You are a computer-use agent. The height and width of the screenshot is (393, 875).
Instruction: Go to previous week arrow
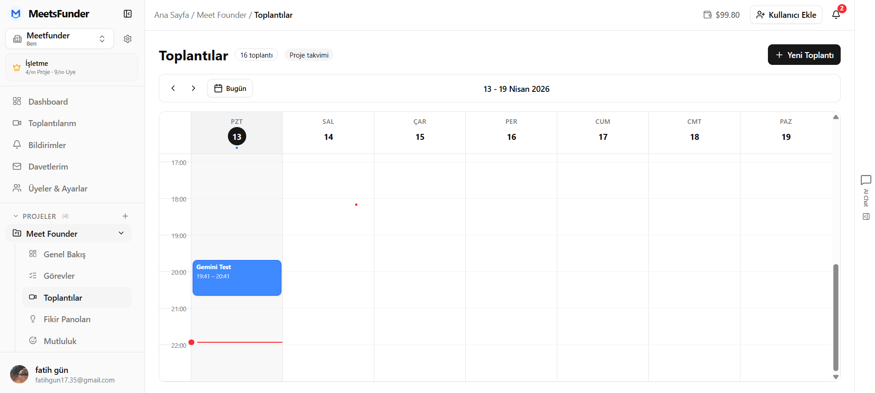(173, 88)
